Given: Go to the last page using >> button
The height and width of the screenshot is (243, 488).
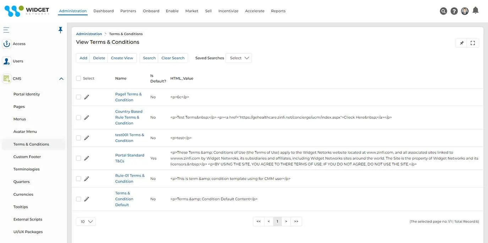Looking at the screenshot, I should tap(296, 221).
